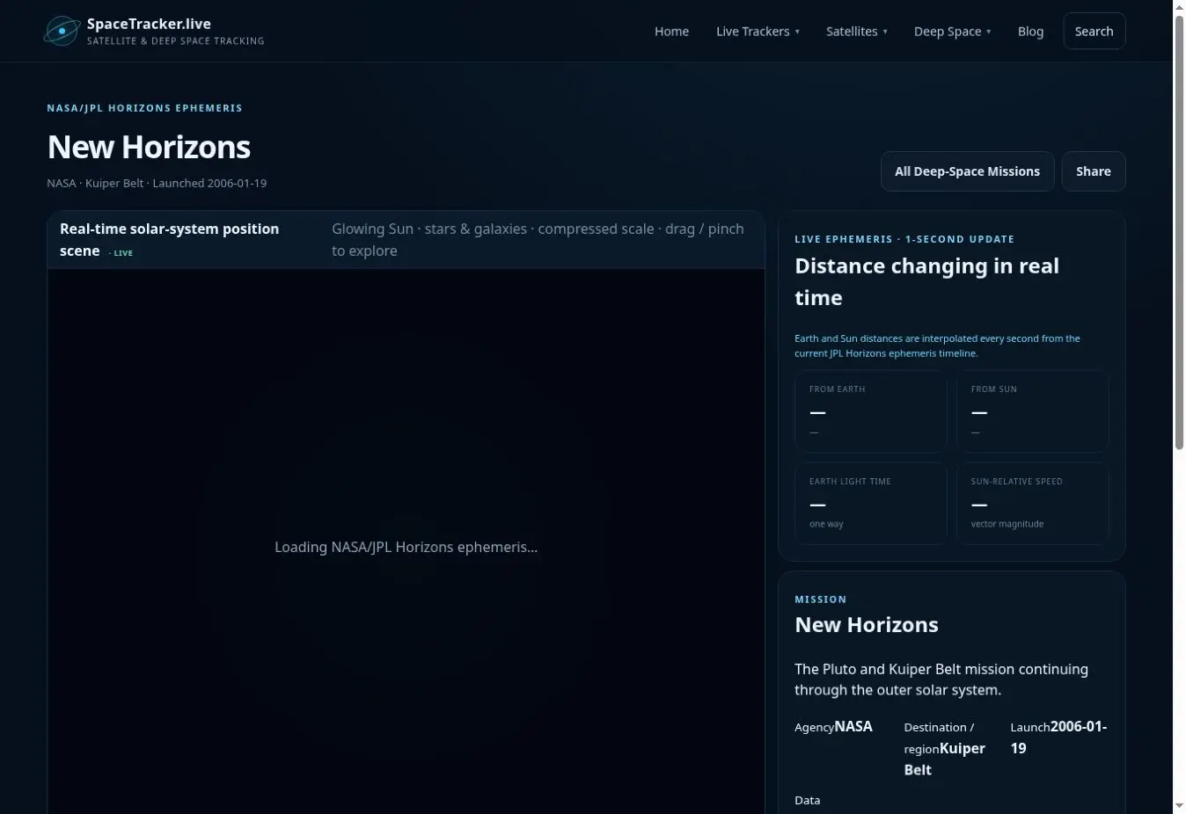Expand the Live Trackers dropdown menu

(x=758, y=32)
